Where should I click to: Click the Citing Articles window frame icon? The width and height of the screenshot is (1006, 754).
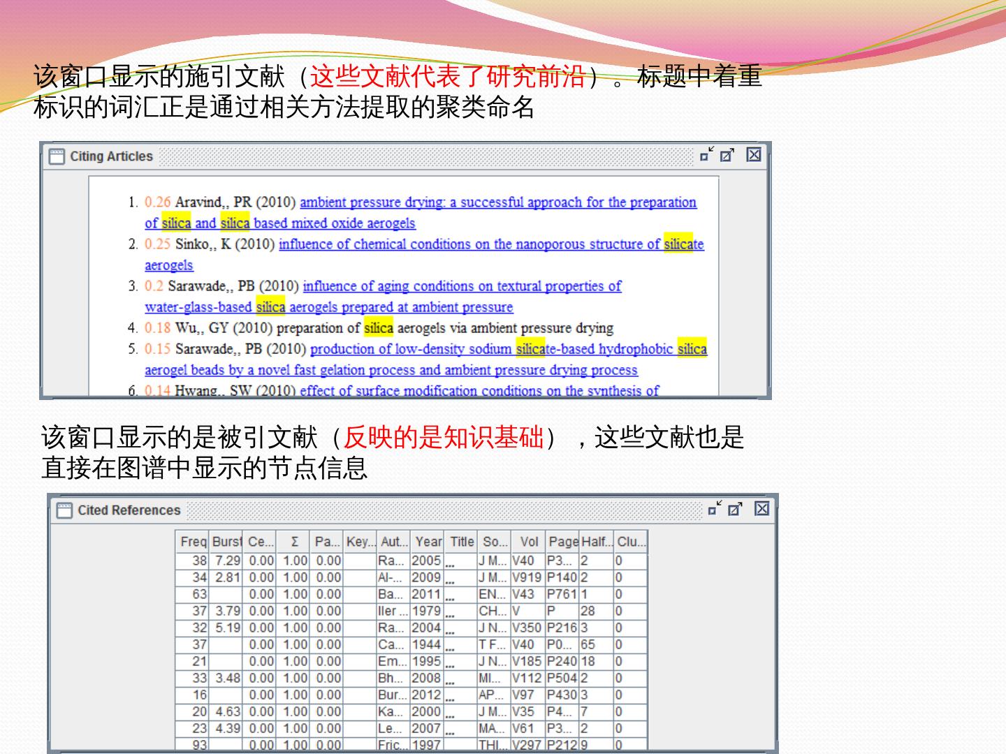point(57,156)
